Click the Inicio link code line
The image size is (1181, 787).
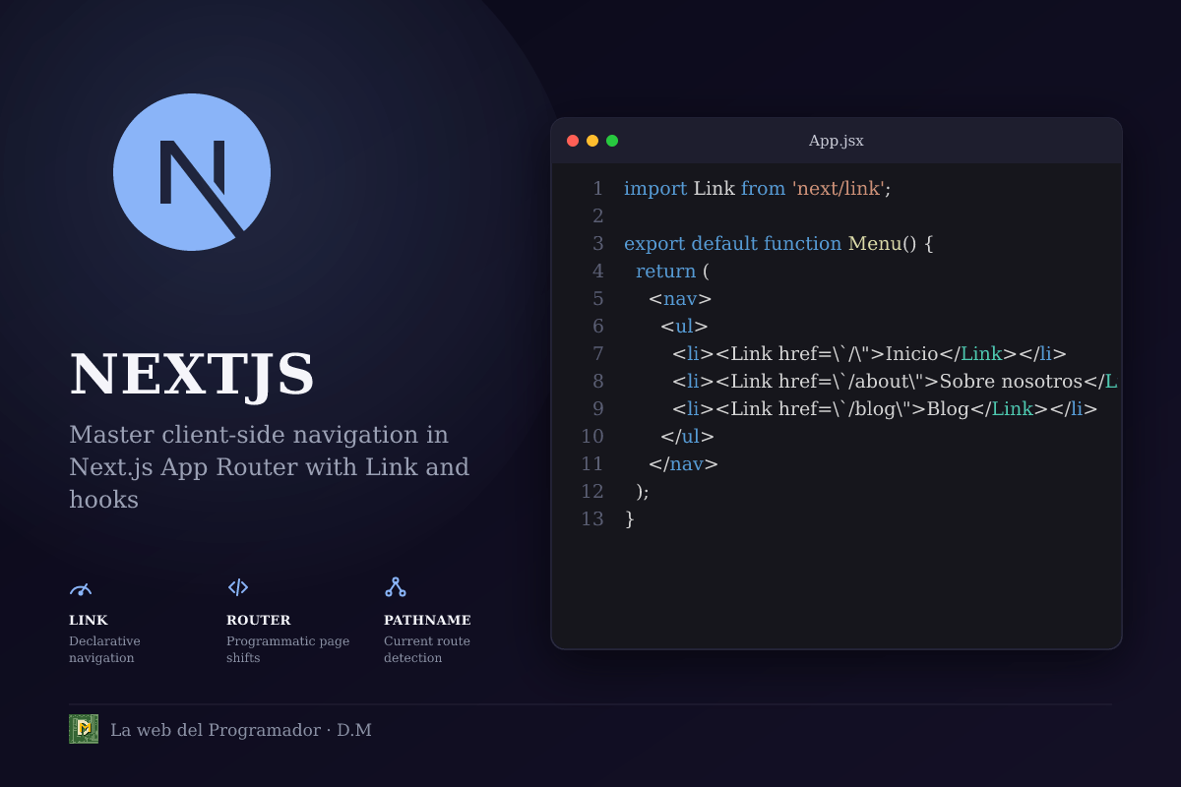[870, 353]
